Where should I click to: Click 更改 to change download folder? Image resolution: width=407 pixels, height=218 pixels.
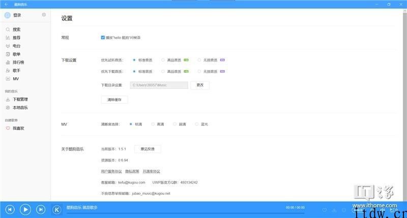200,85
